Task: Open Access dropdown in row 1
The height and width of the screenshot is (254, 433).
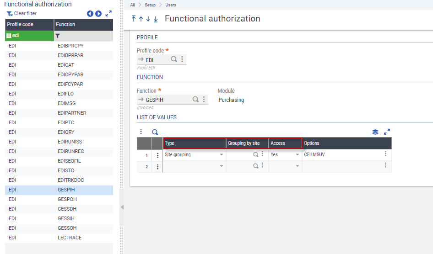Action: point(298,155)
